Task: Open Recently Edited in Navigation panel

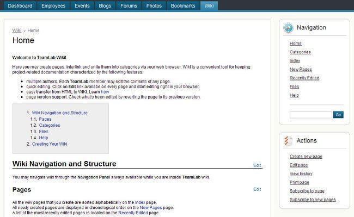Action: tap(304, 78)
